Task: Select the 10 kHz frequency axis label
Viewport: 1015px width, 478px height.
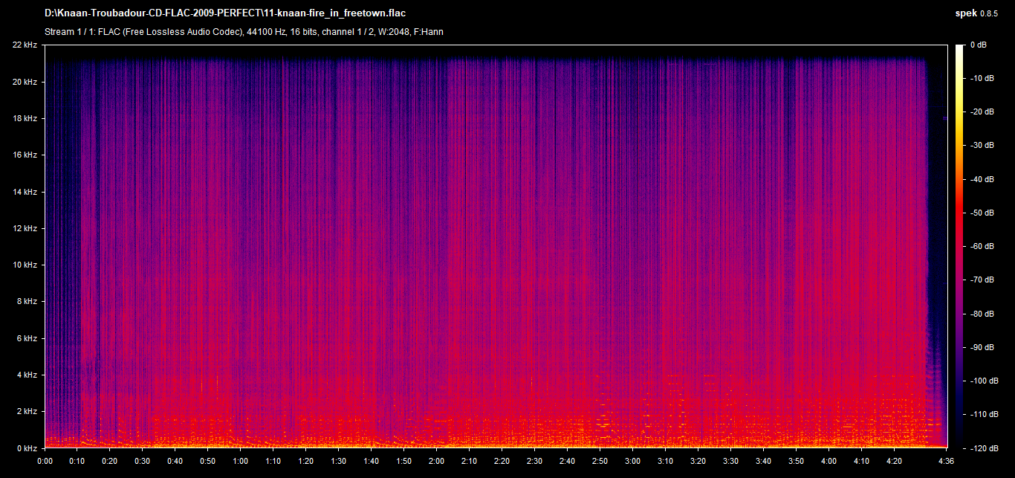Action: click(x=25, y=265)
